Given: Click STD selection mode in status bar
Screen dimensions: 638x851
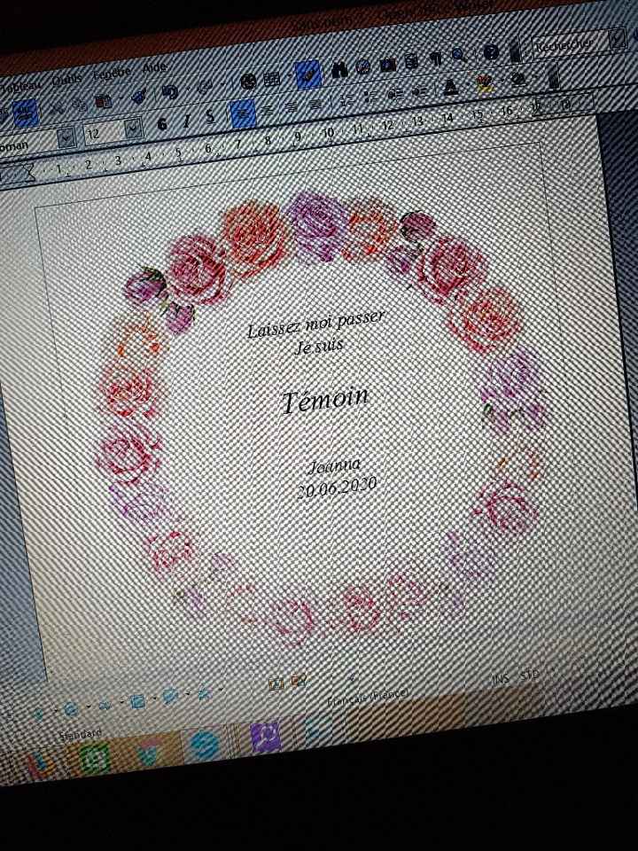Looking at the screenshot, I should click(x=529, y=675).
